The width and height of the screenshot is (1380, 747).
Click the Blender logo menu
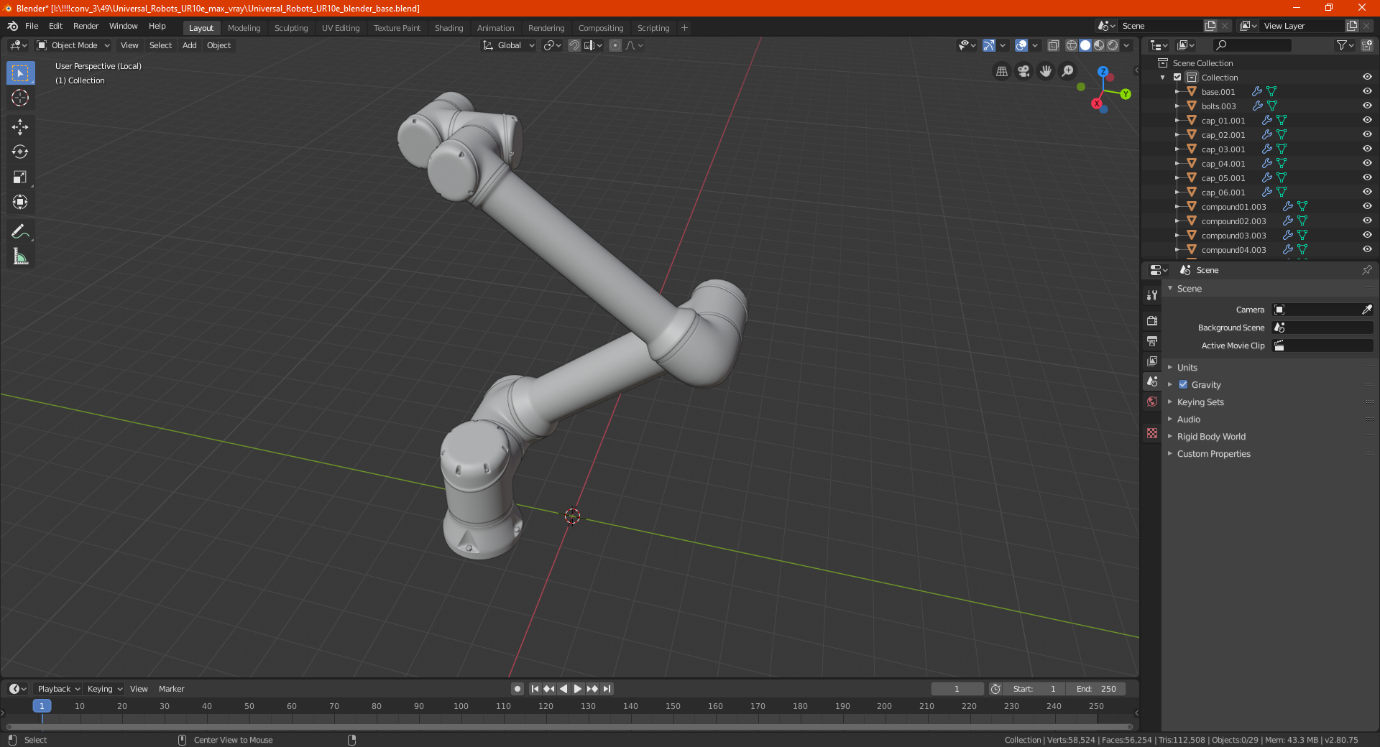12,26
